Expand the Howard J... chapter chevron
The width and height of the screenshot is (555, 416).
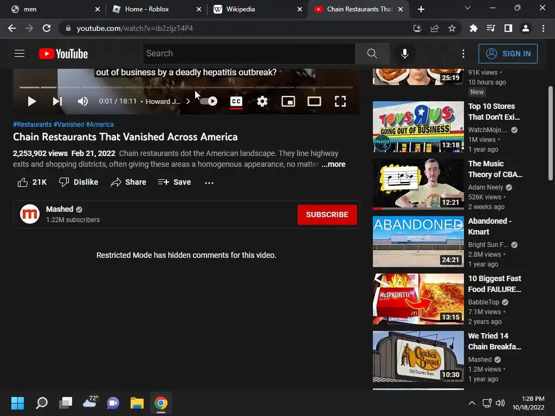[x=188, y=101]
